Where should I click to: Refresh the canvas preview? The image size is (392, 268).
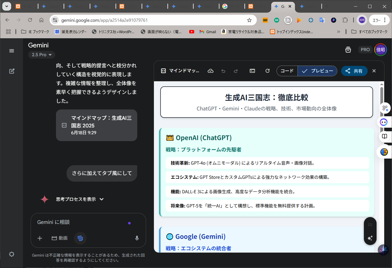[267, 71]
